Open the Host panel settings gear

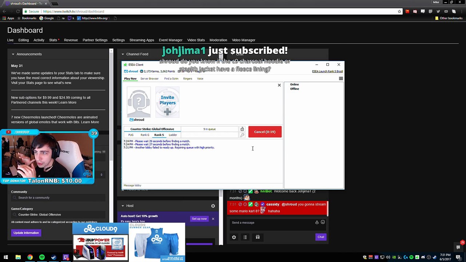click(x=213, y=206)
